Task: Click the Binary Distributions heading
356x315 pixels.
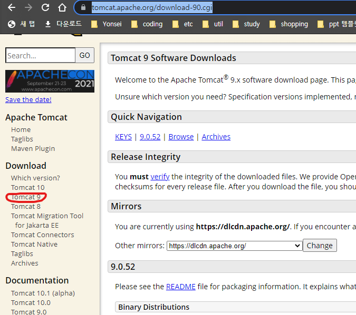Action: (153, 307)
